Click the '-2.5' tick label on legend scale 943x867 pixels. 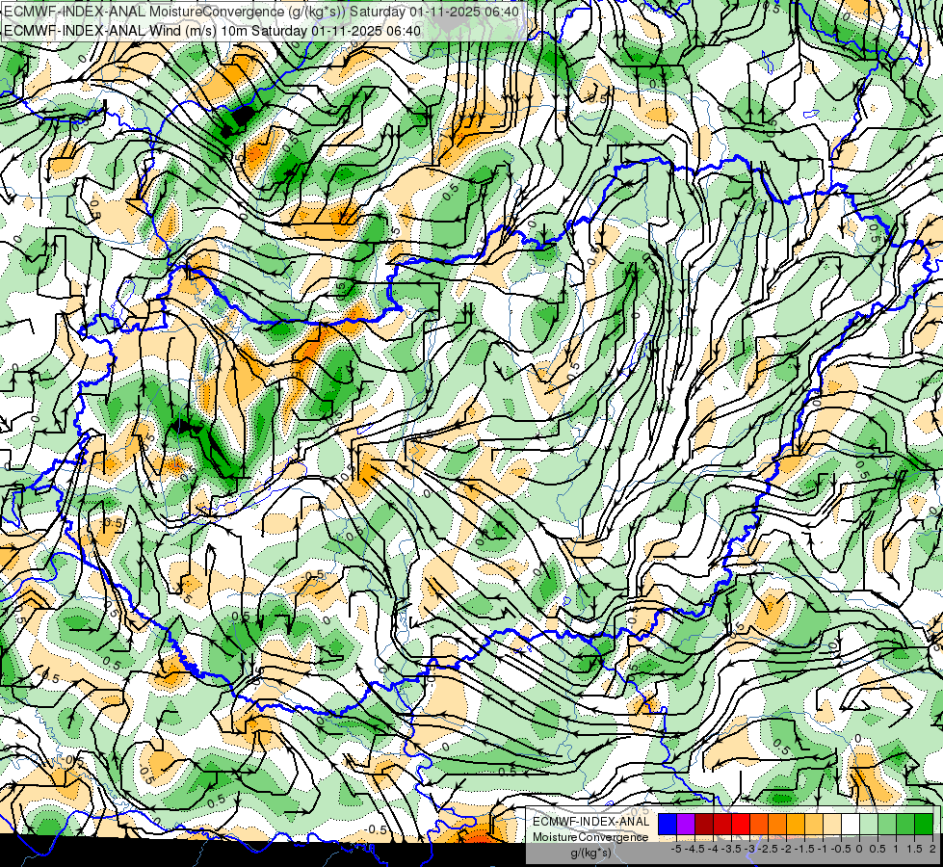(x=768, y=849)
